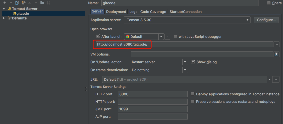
Task: Click the Configure... button
Action: pos(267,20)
